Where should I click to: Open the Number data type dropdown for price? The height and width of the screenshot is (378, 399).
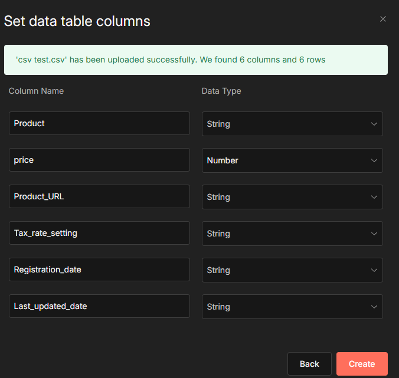tap(292, 160)
